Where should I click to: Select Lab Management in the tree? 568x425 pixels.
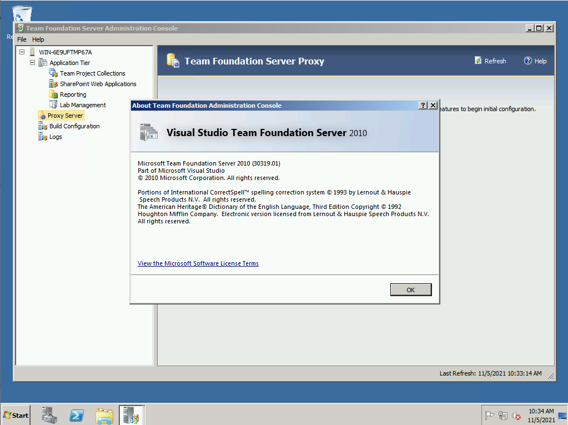coord(83,104)
